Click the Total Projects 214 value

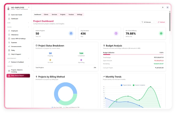(95, 67)
